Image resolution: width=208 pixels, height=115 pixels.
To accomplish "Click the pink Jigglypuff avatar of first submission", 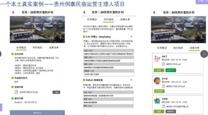I will coord(157,58).
